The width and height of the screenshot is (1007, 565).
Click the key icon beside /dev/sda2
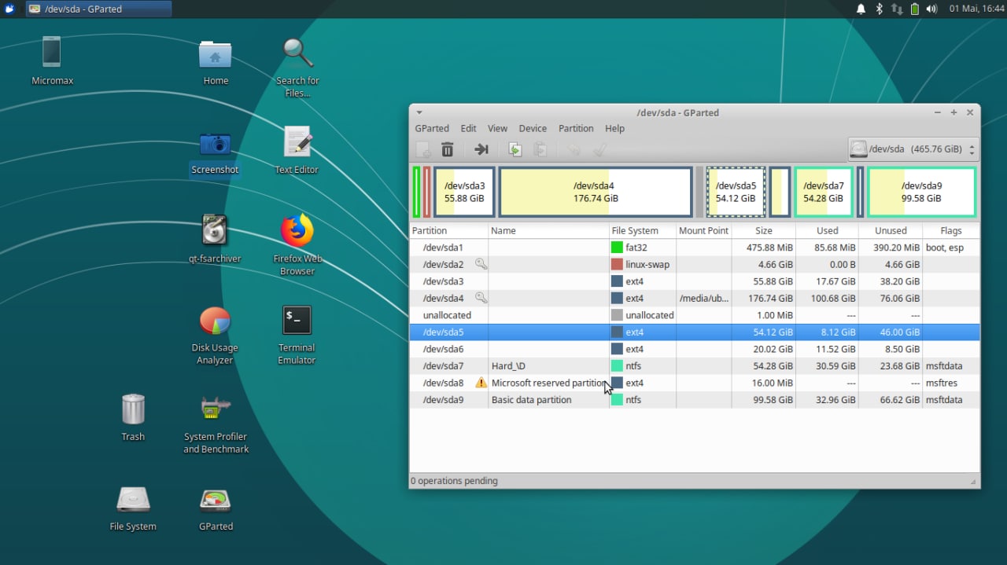click(481, 264)
